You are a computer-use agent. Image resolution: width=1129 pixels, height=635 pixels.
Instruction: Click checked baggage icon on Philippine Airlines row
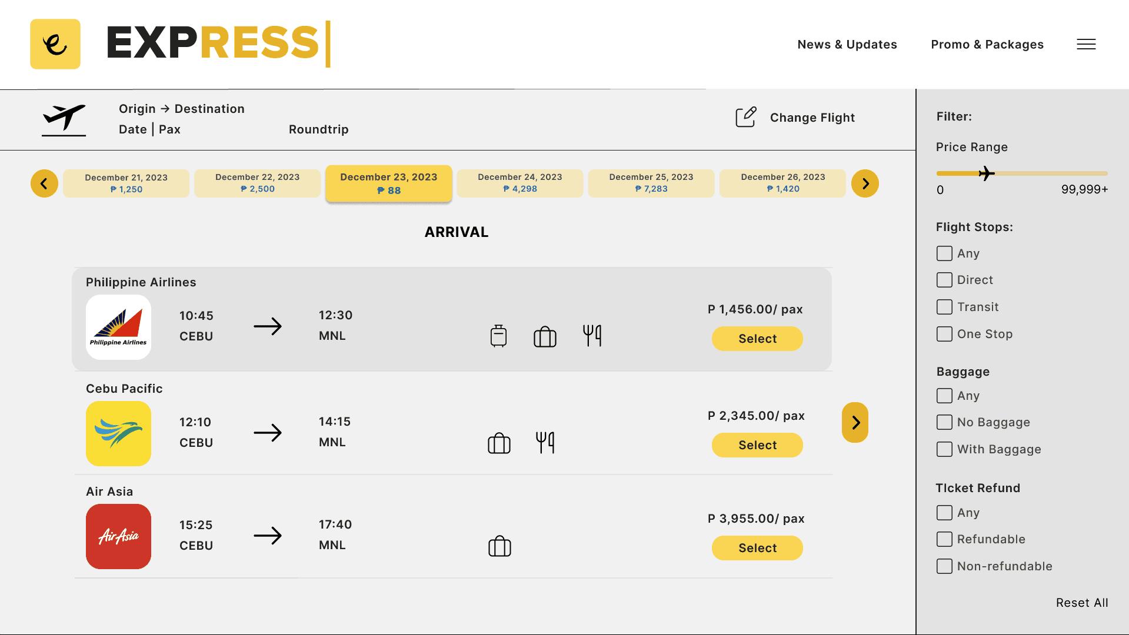545,336
